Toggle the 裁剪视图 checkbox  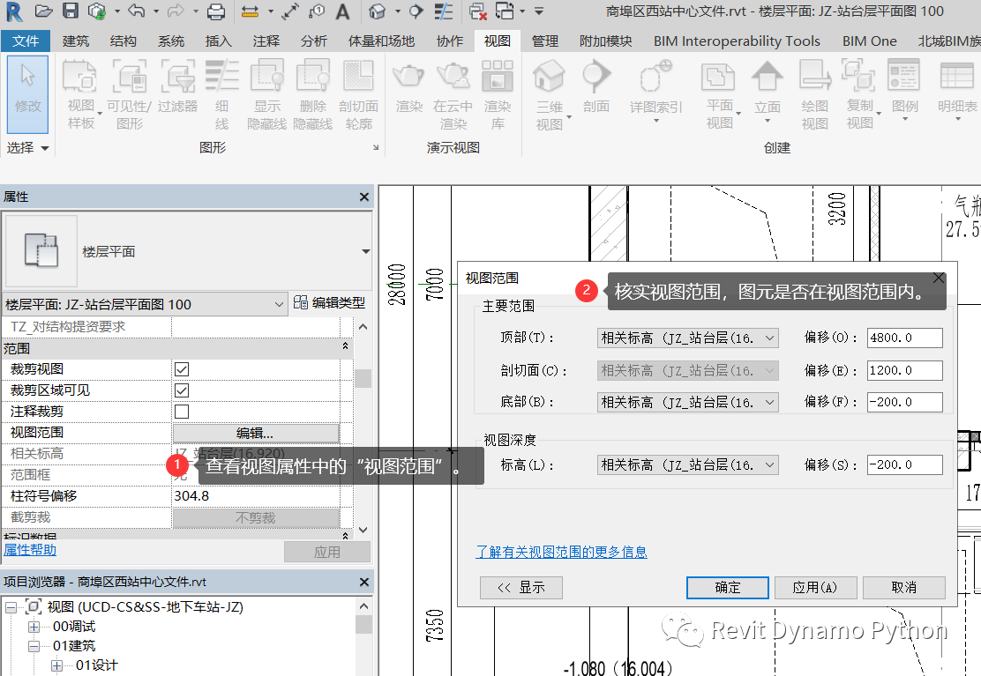click(x=182, y=369)
